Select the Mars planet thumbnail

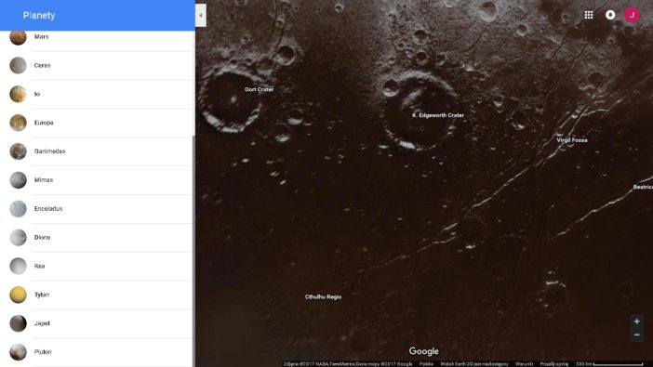[x=18, y=36]
